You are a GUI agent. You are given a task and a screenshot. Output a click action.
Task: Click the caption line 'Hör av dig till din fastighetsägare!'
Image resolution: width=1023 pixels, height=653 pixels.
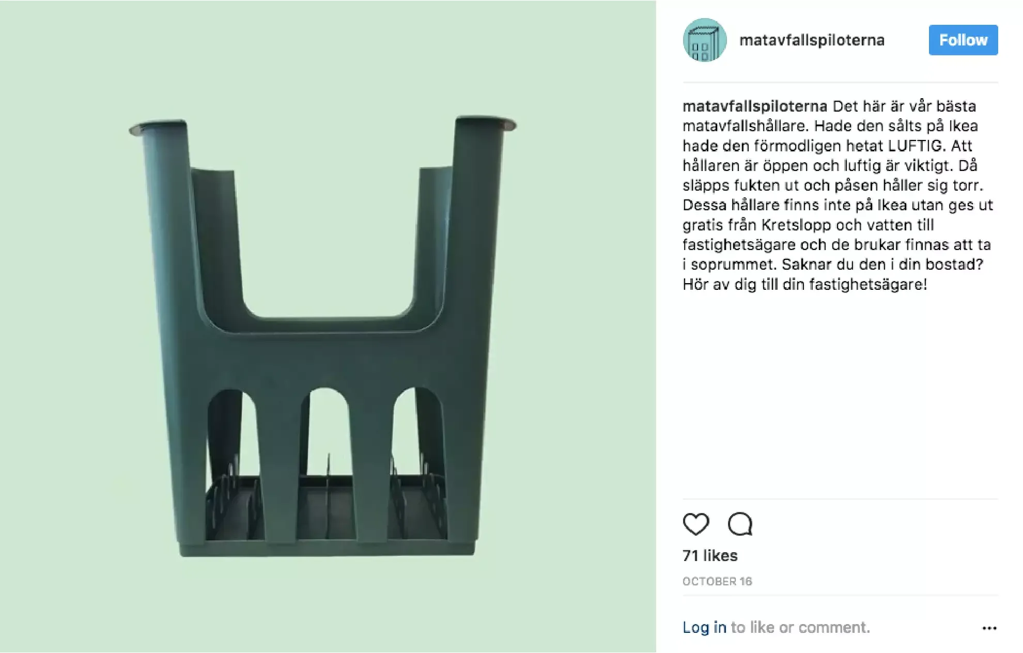point(805,285)
